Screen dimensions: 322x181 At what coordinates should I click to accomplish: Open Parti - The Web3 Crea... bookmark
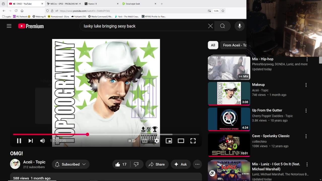pos(127,17)
